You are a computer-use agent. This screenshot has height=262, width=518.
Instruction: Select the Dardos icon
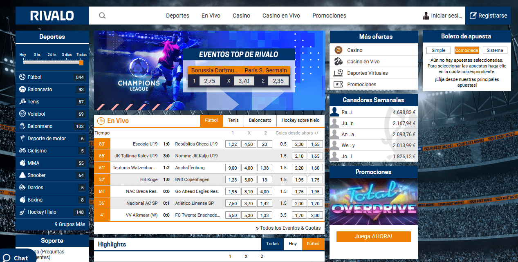22,187
